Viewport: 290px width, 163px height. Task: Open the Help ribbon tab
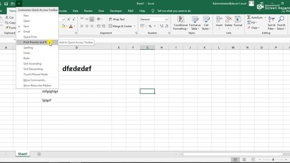coord(142,11)
